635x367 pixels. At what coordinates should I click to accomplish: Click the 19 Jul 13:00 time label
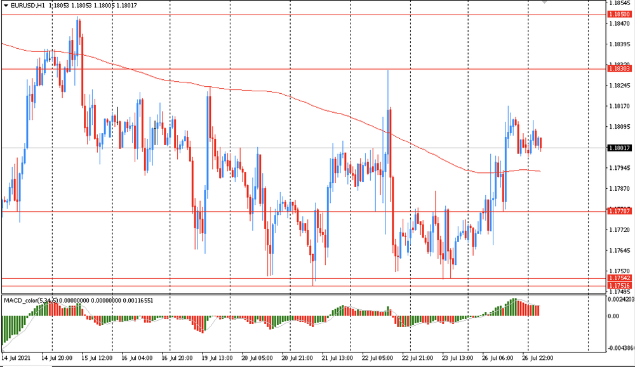pos(217,358)
